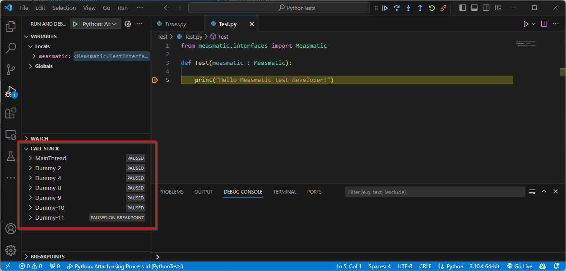Image resolution: width=566 pixels, height=271 pixels.
Task: Click the status bar Python: Attach using Process Id
Action: pos(125,266)
